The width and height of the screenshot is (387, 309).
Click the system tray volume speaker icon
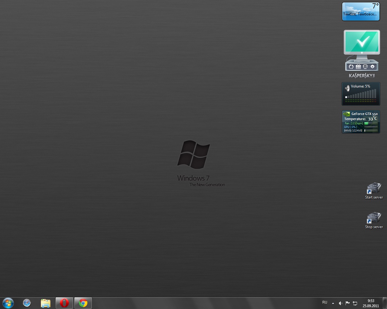tap(340, 303)
